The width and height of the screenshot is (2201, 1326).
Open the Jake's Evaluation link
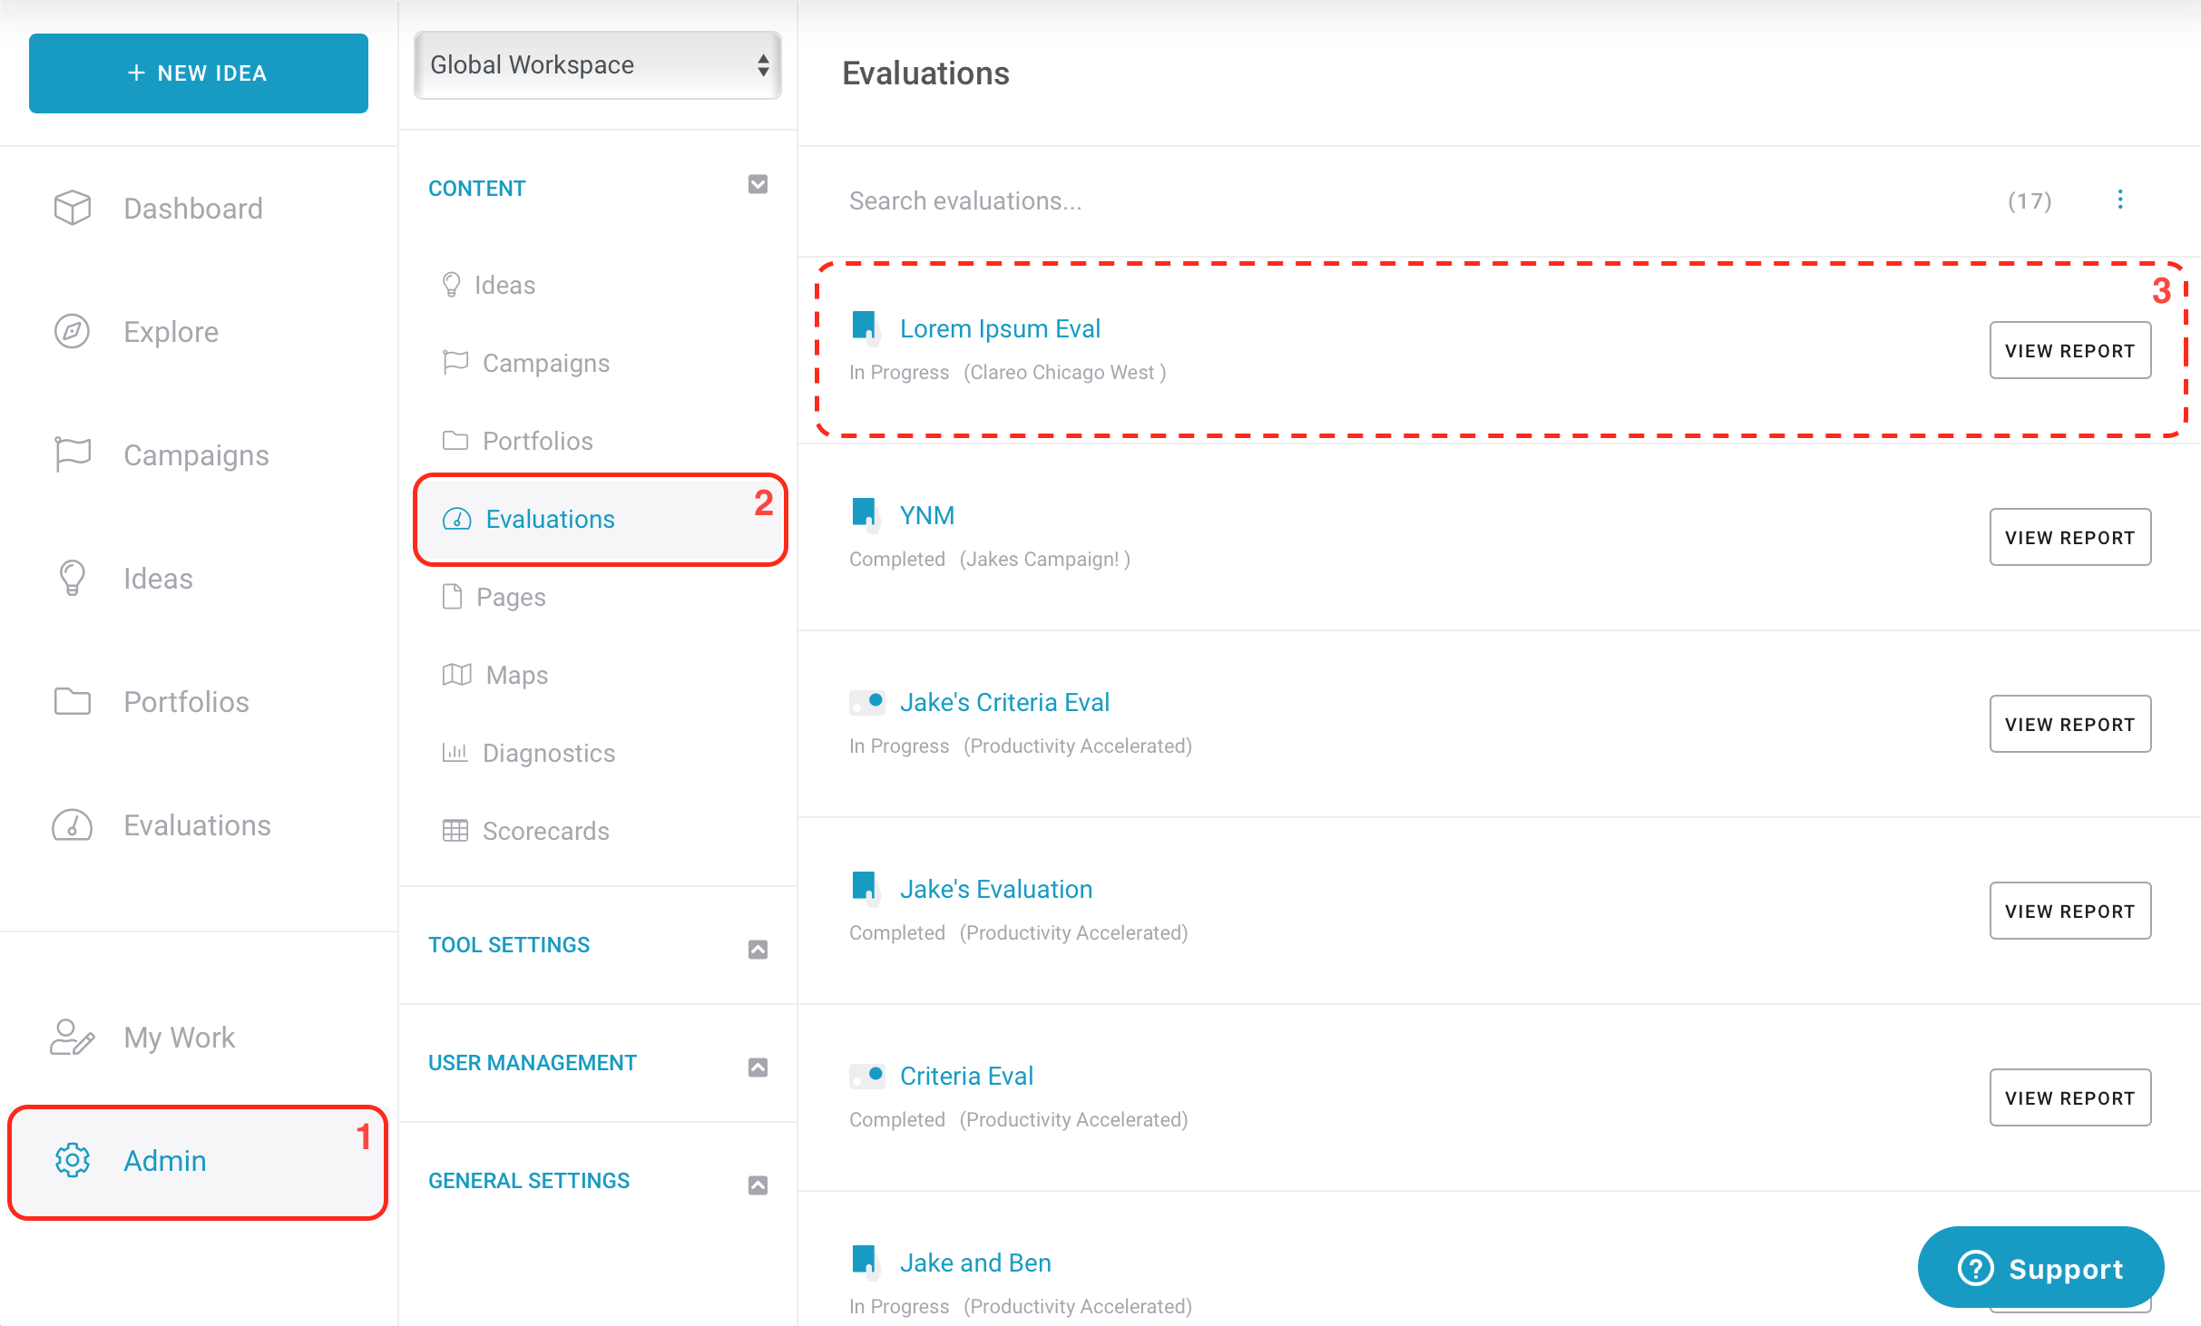click(996, 889)
